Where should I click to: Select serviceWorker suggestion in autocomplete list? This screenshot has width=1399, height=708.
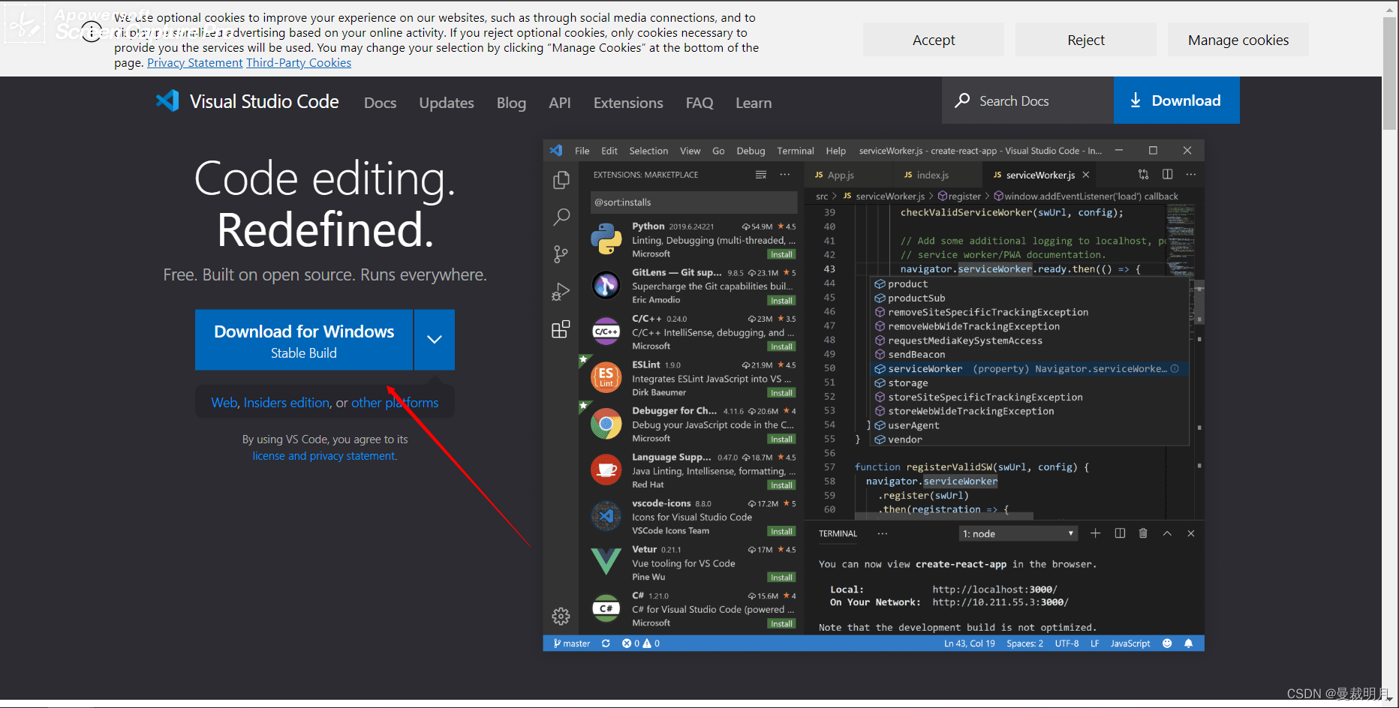click(1030, 369)
